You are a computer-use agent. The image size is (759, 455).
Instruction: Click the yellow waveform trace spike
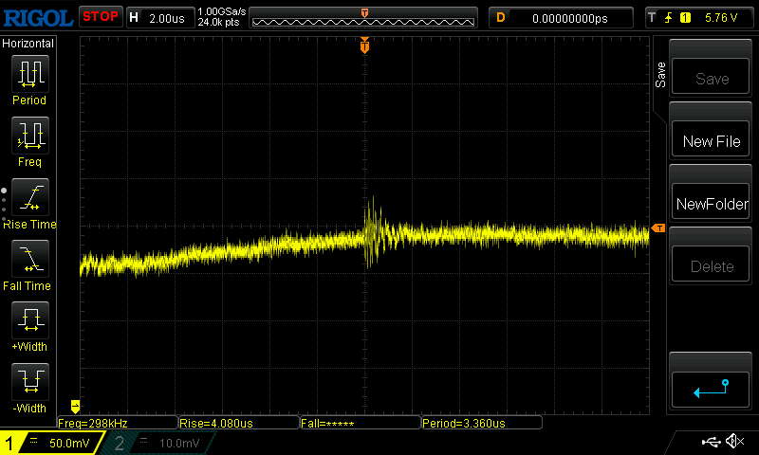[x=372, y=231]
